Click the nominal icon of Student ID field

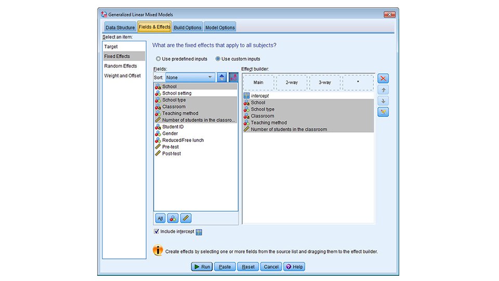click(158, 127)
